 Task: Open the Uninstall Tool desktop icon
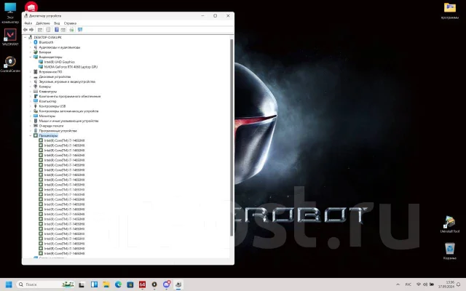[x=450, y=224]
